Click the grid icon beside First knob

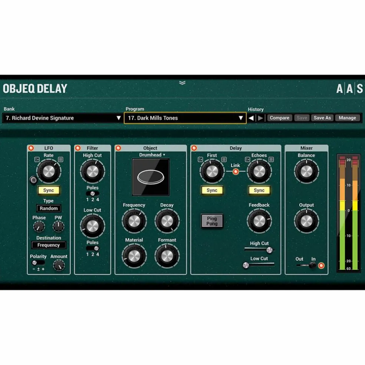224,160
